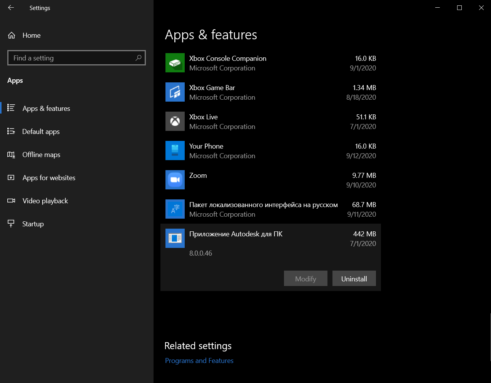Select the Xbox Live entry name

204,117
